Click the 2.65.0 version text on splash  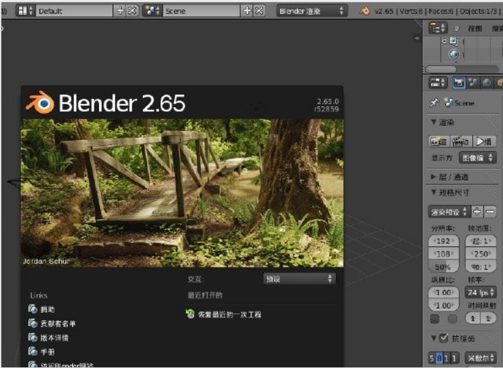pos(328,101)
